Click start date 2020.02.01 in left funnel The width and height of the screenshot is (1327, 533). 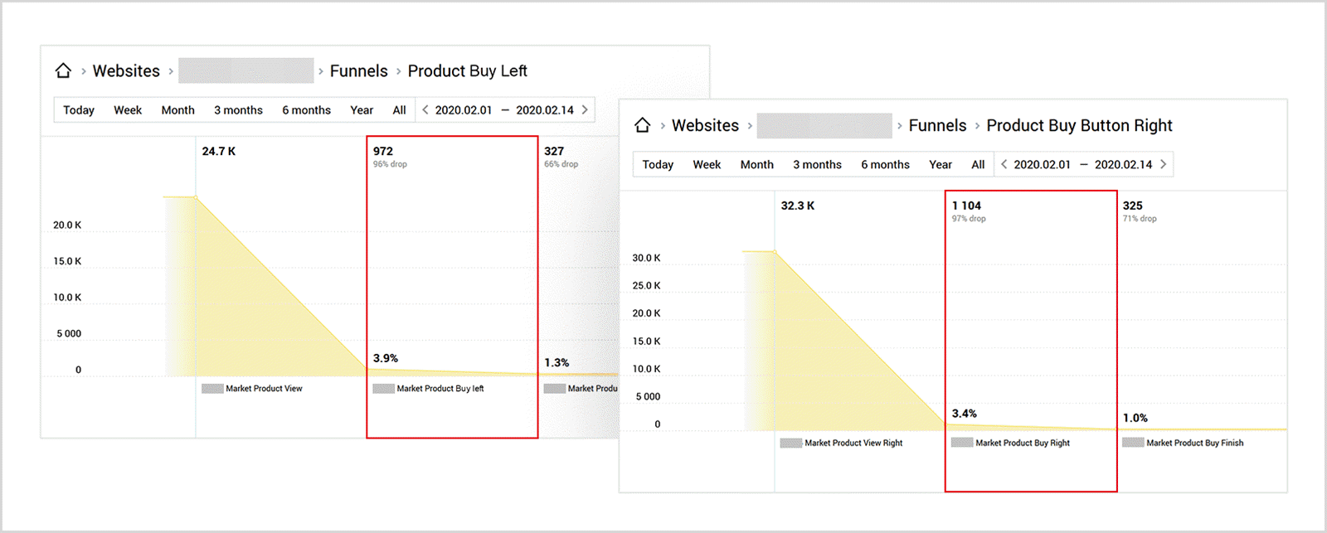tap(463, 110)
